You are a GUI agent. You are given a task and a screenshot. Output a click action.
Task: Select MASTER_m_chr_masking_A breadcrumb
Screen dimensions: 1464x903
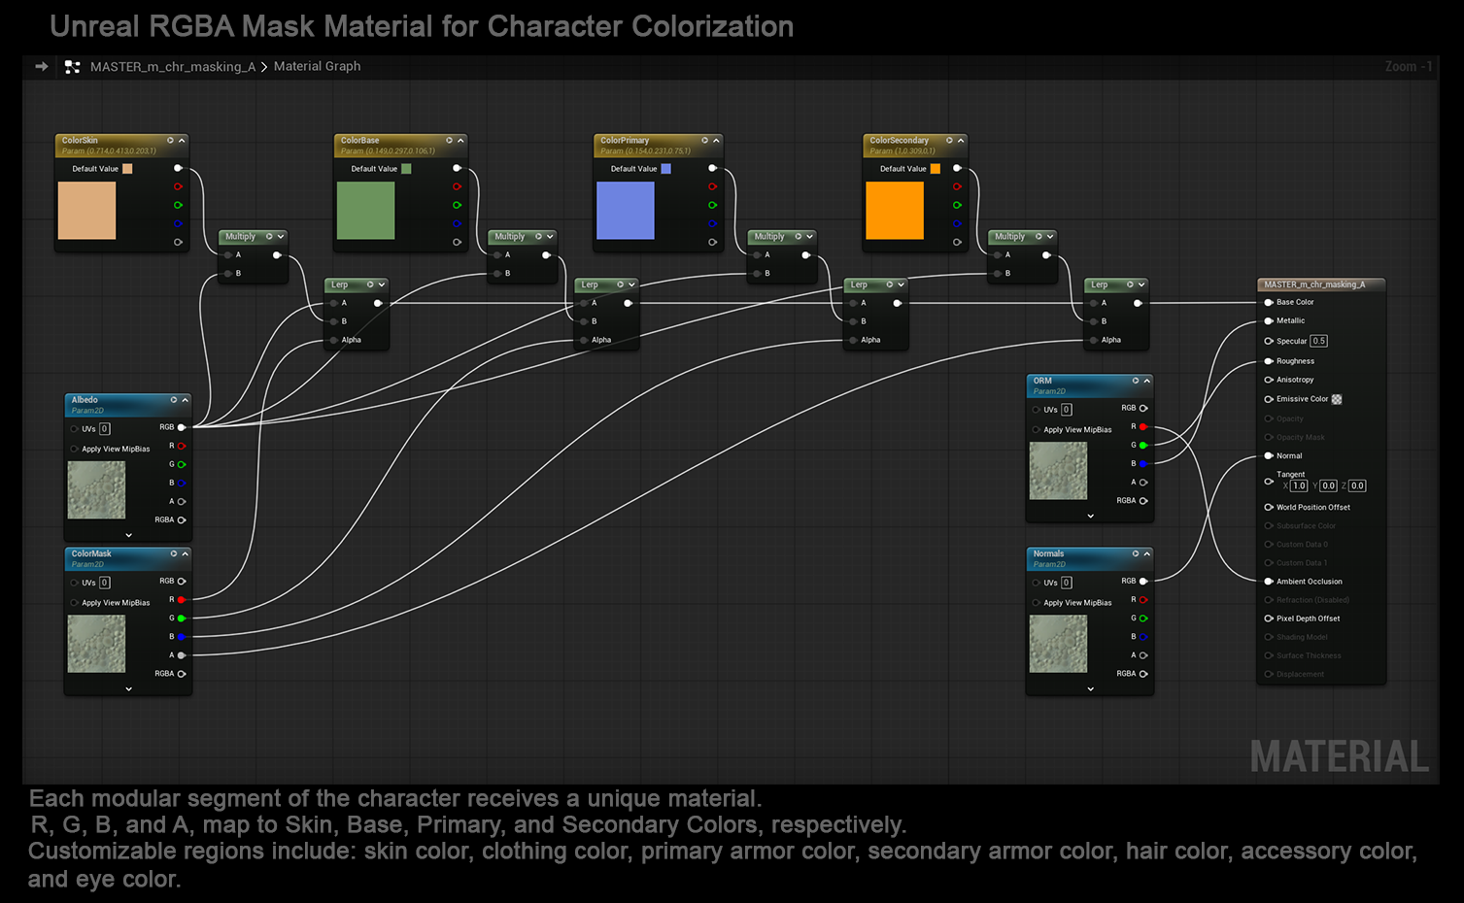(172, 67)
